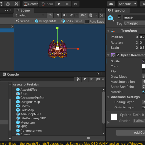The image size is (145, 145).
Task: Open the hierarchy panel options menu
Action: click(10, 10)
